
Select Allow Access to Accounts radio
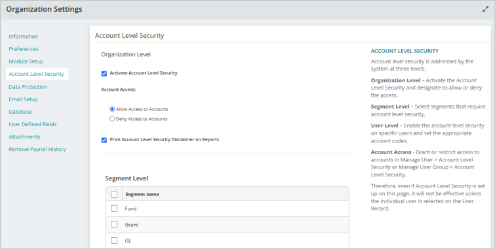[x=112, y=109]
